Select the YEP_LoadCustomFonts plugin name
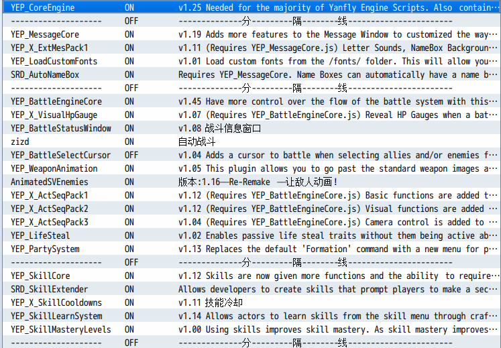The image size is (501, 348). [54, 61]
